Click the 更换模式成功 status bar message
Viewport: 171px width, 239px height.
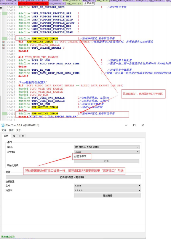pyautogui.click(x=8, y=237)
